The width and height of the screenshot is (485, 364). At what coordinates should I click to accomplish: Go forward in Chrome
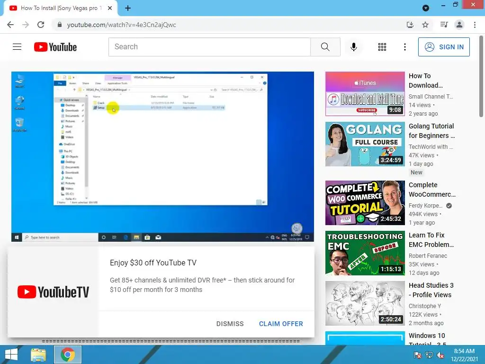(x=26, y=25)
